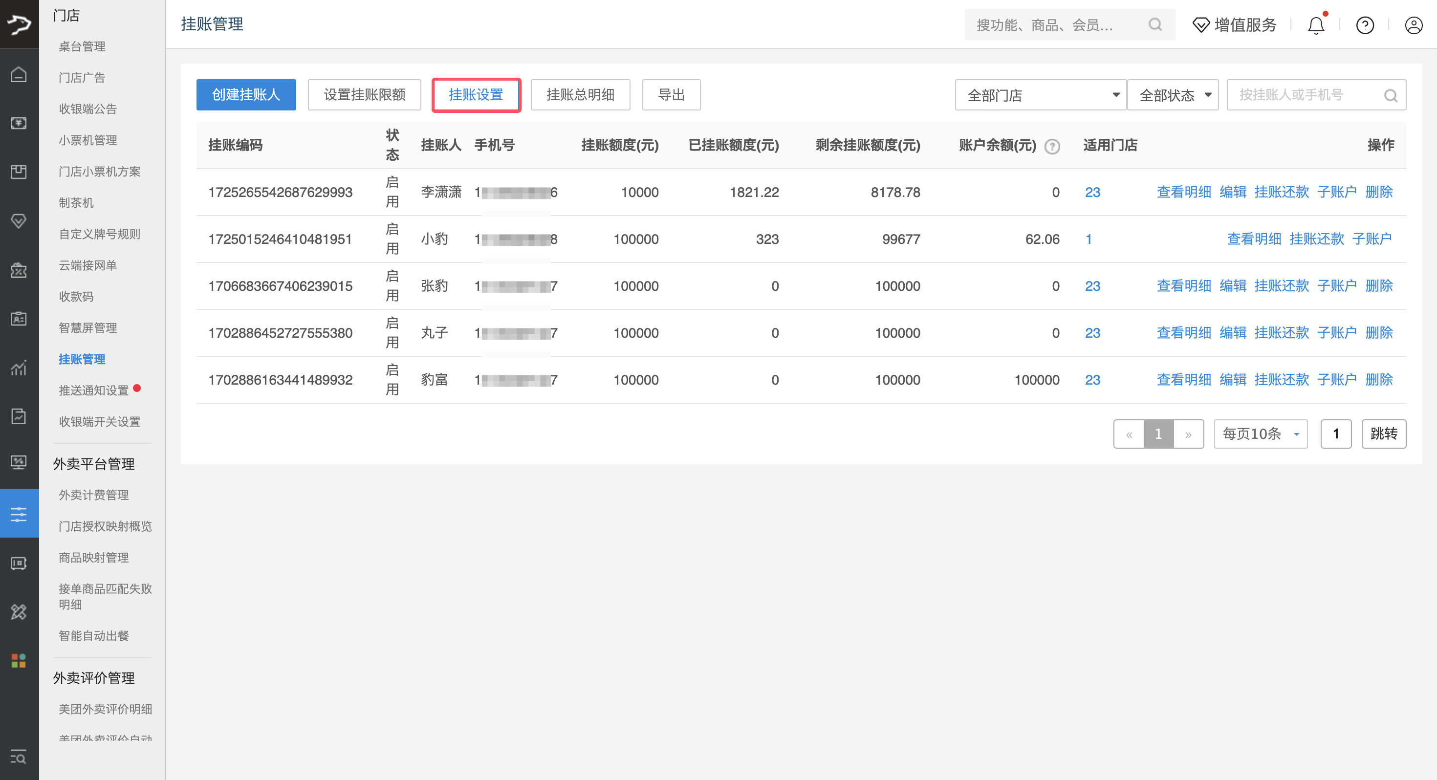Open the help question mark icon
This screenshot has height=780, width=1437.
tap(1365, 25)
